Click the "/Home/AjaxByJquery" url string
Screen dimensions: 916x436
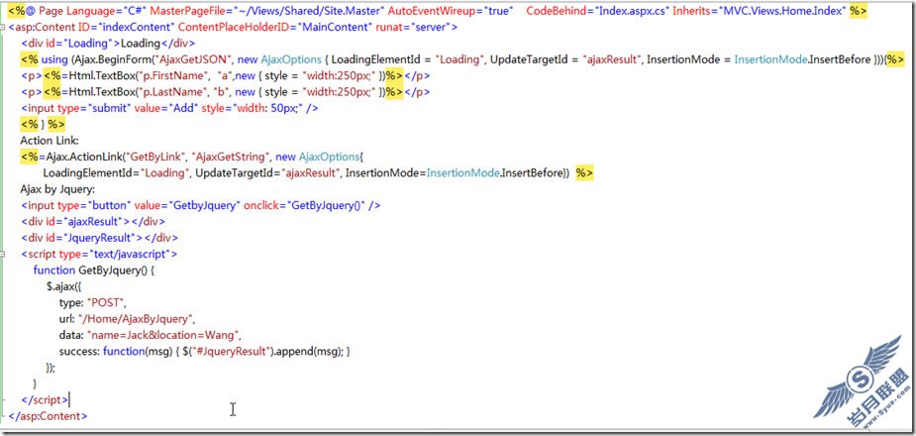point(136,318)
